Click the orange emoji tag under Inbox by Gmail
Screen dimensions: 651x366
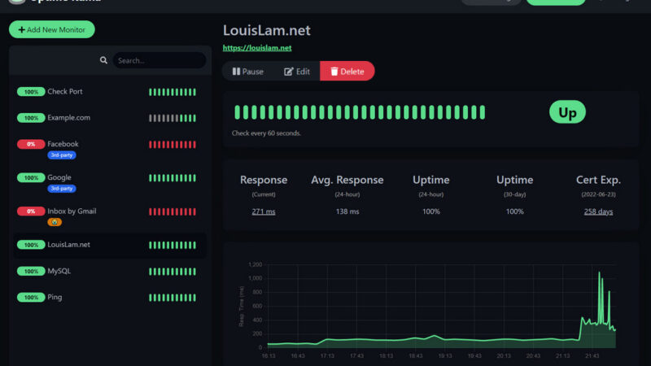(x=55, y=221)
